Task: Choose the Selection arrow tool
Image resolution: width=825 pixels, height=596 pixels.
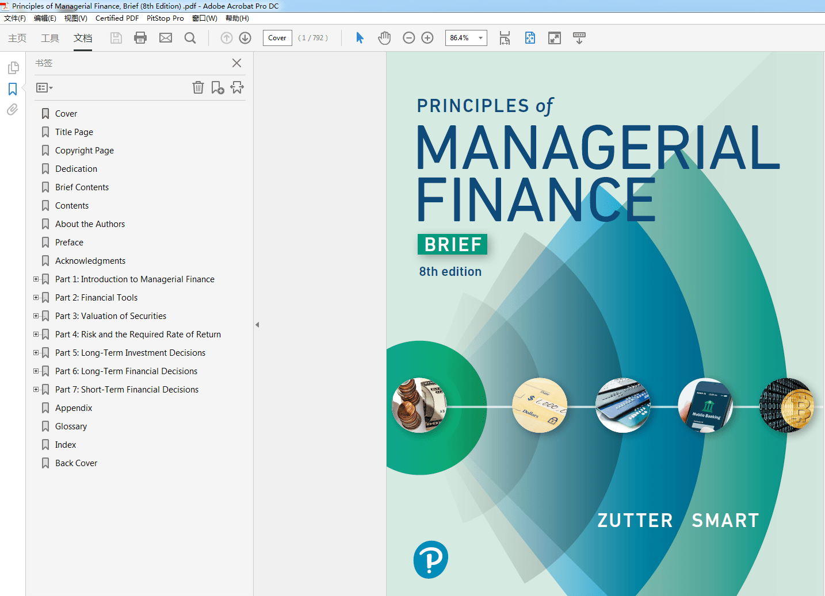Action: tap(360, 38)
